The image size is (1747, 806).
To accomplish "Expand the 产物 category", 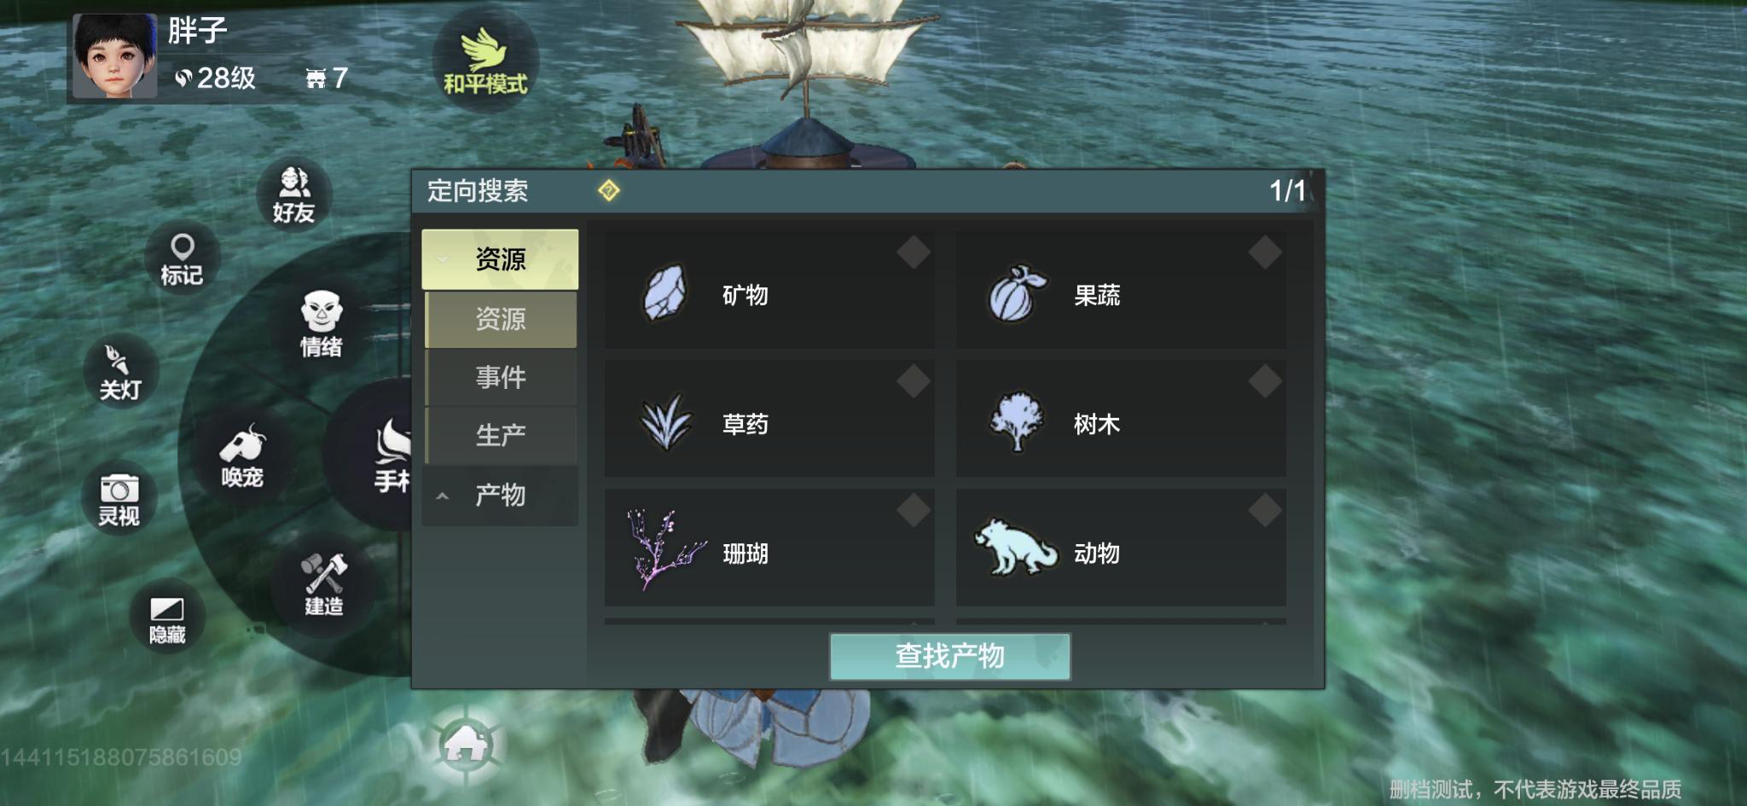I will [500, 496].
